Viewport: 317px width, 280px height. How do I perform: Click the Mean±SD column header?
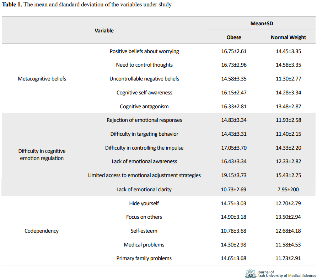click(262, 24)
